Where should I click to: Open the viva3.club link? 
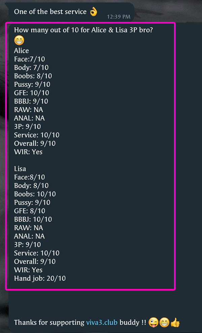point(102,323)
